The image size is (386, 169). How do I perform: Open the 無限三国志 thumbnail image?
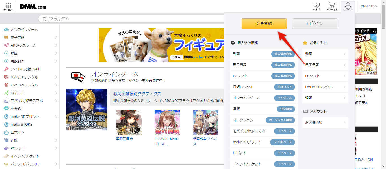[129, 123]
